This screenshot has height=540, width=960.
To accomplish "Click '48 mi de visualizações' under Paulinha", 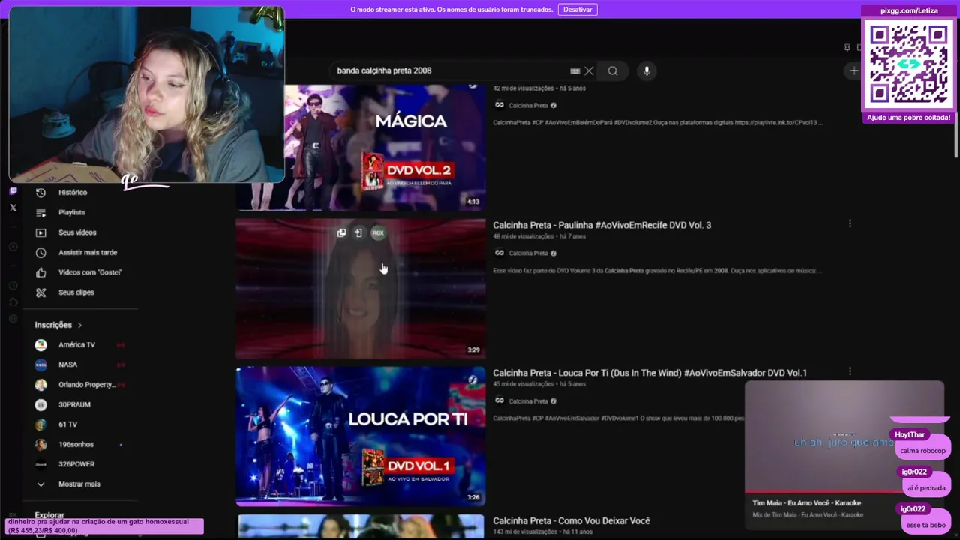I will 523,236.
